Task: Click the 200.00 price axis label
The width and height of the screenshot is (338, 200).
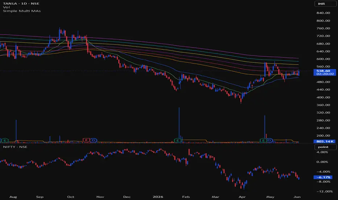Action: pyautogui.click(x=323, y=136)
